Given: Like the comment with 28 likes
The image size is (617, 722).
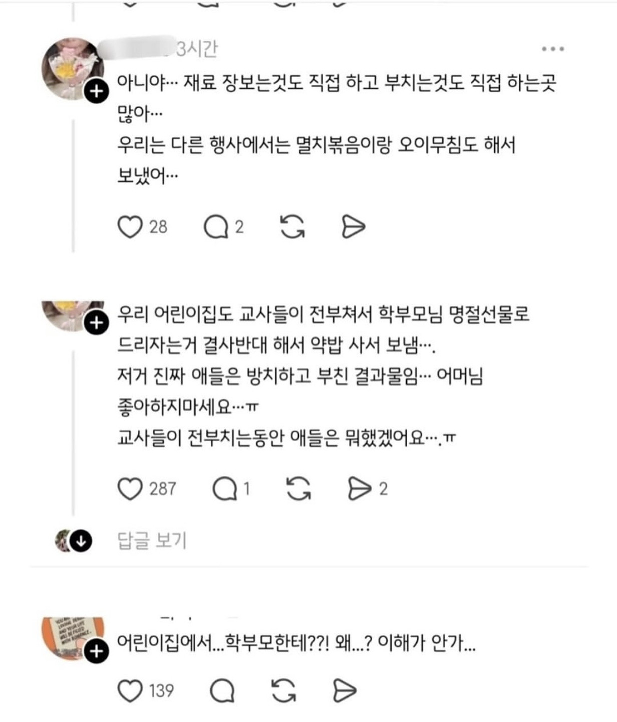Looking at the screenshot, I should click(130, 227).
